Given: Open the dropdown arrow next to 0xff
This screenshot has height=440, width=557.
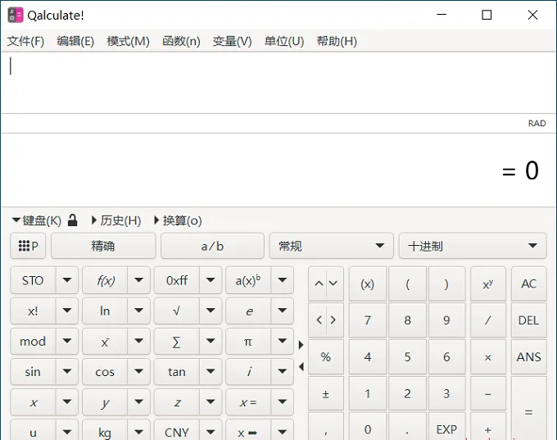Looking at the screenshot, I should pyautogui.click(x=211, y=280).
